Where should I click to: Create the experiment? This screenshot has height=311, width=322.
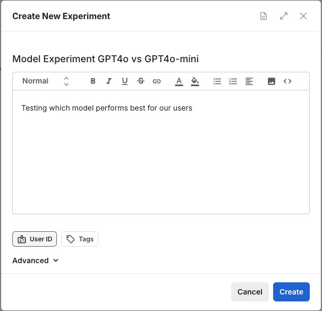291,292
